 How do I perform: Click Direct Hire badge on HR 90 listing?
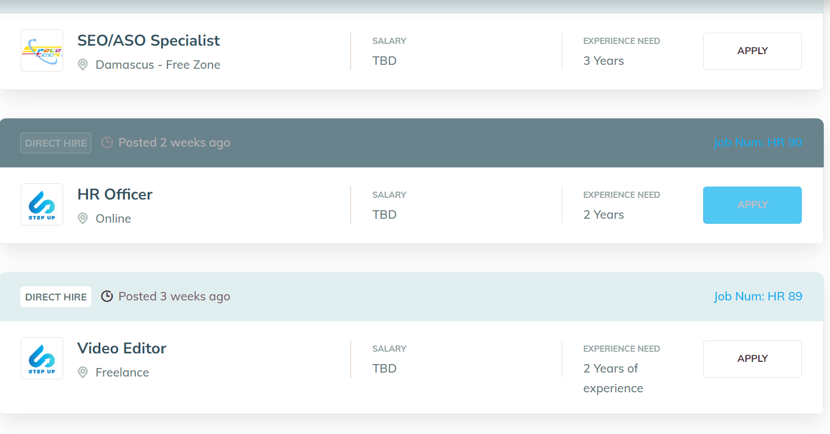click(56, 143)
